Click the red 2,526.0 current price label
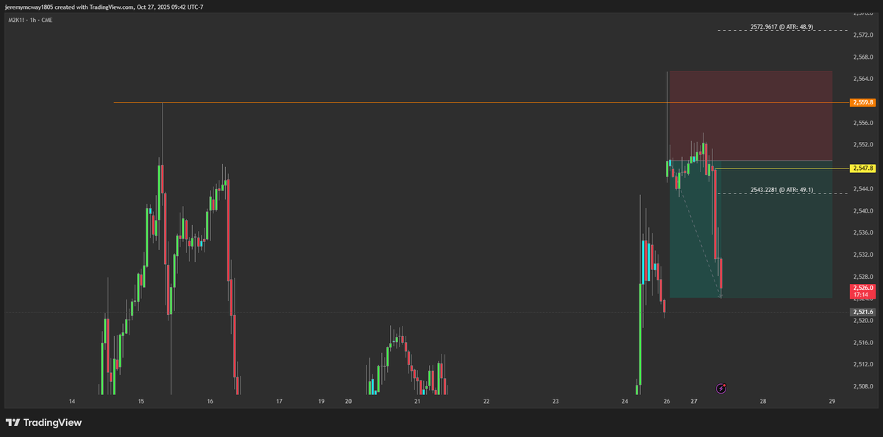 (x=862, y=291)
